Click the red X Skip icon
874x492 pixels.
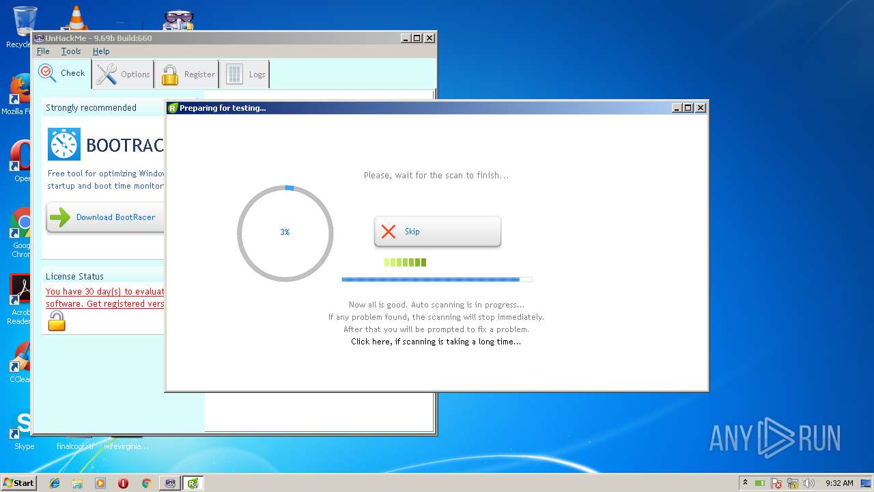coord(389,232)
